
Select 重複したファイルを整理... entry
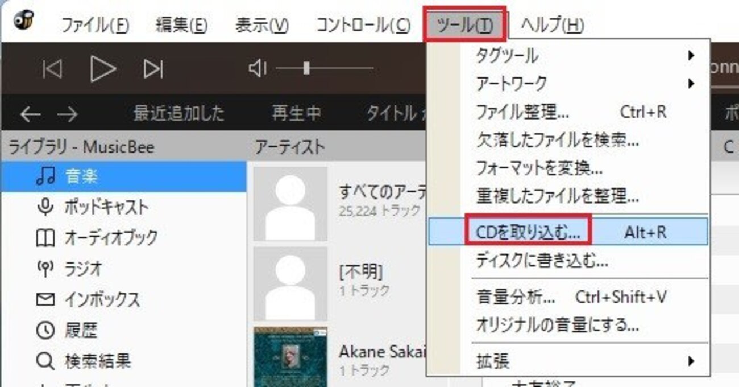pyautogui.click(x=568, y=197)
